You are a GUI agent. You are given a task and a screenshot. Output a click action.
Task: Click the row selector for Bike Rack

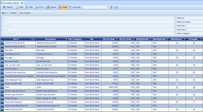point(2,50)
